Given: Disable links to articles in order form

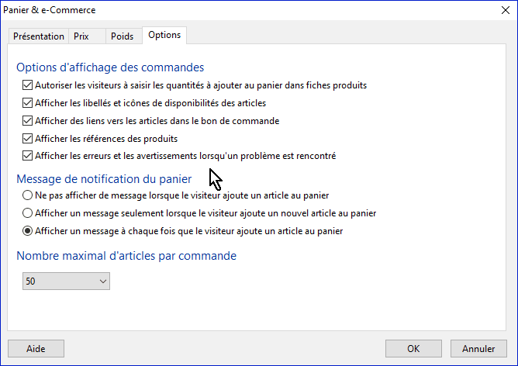Looking at the screenshot, I should pyautogui.click(x=28, y=121).
